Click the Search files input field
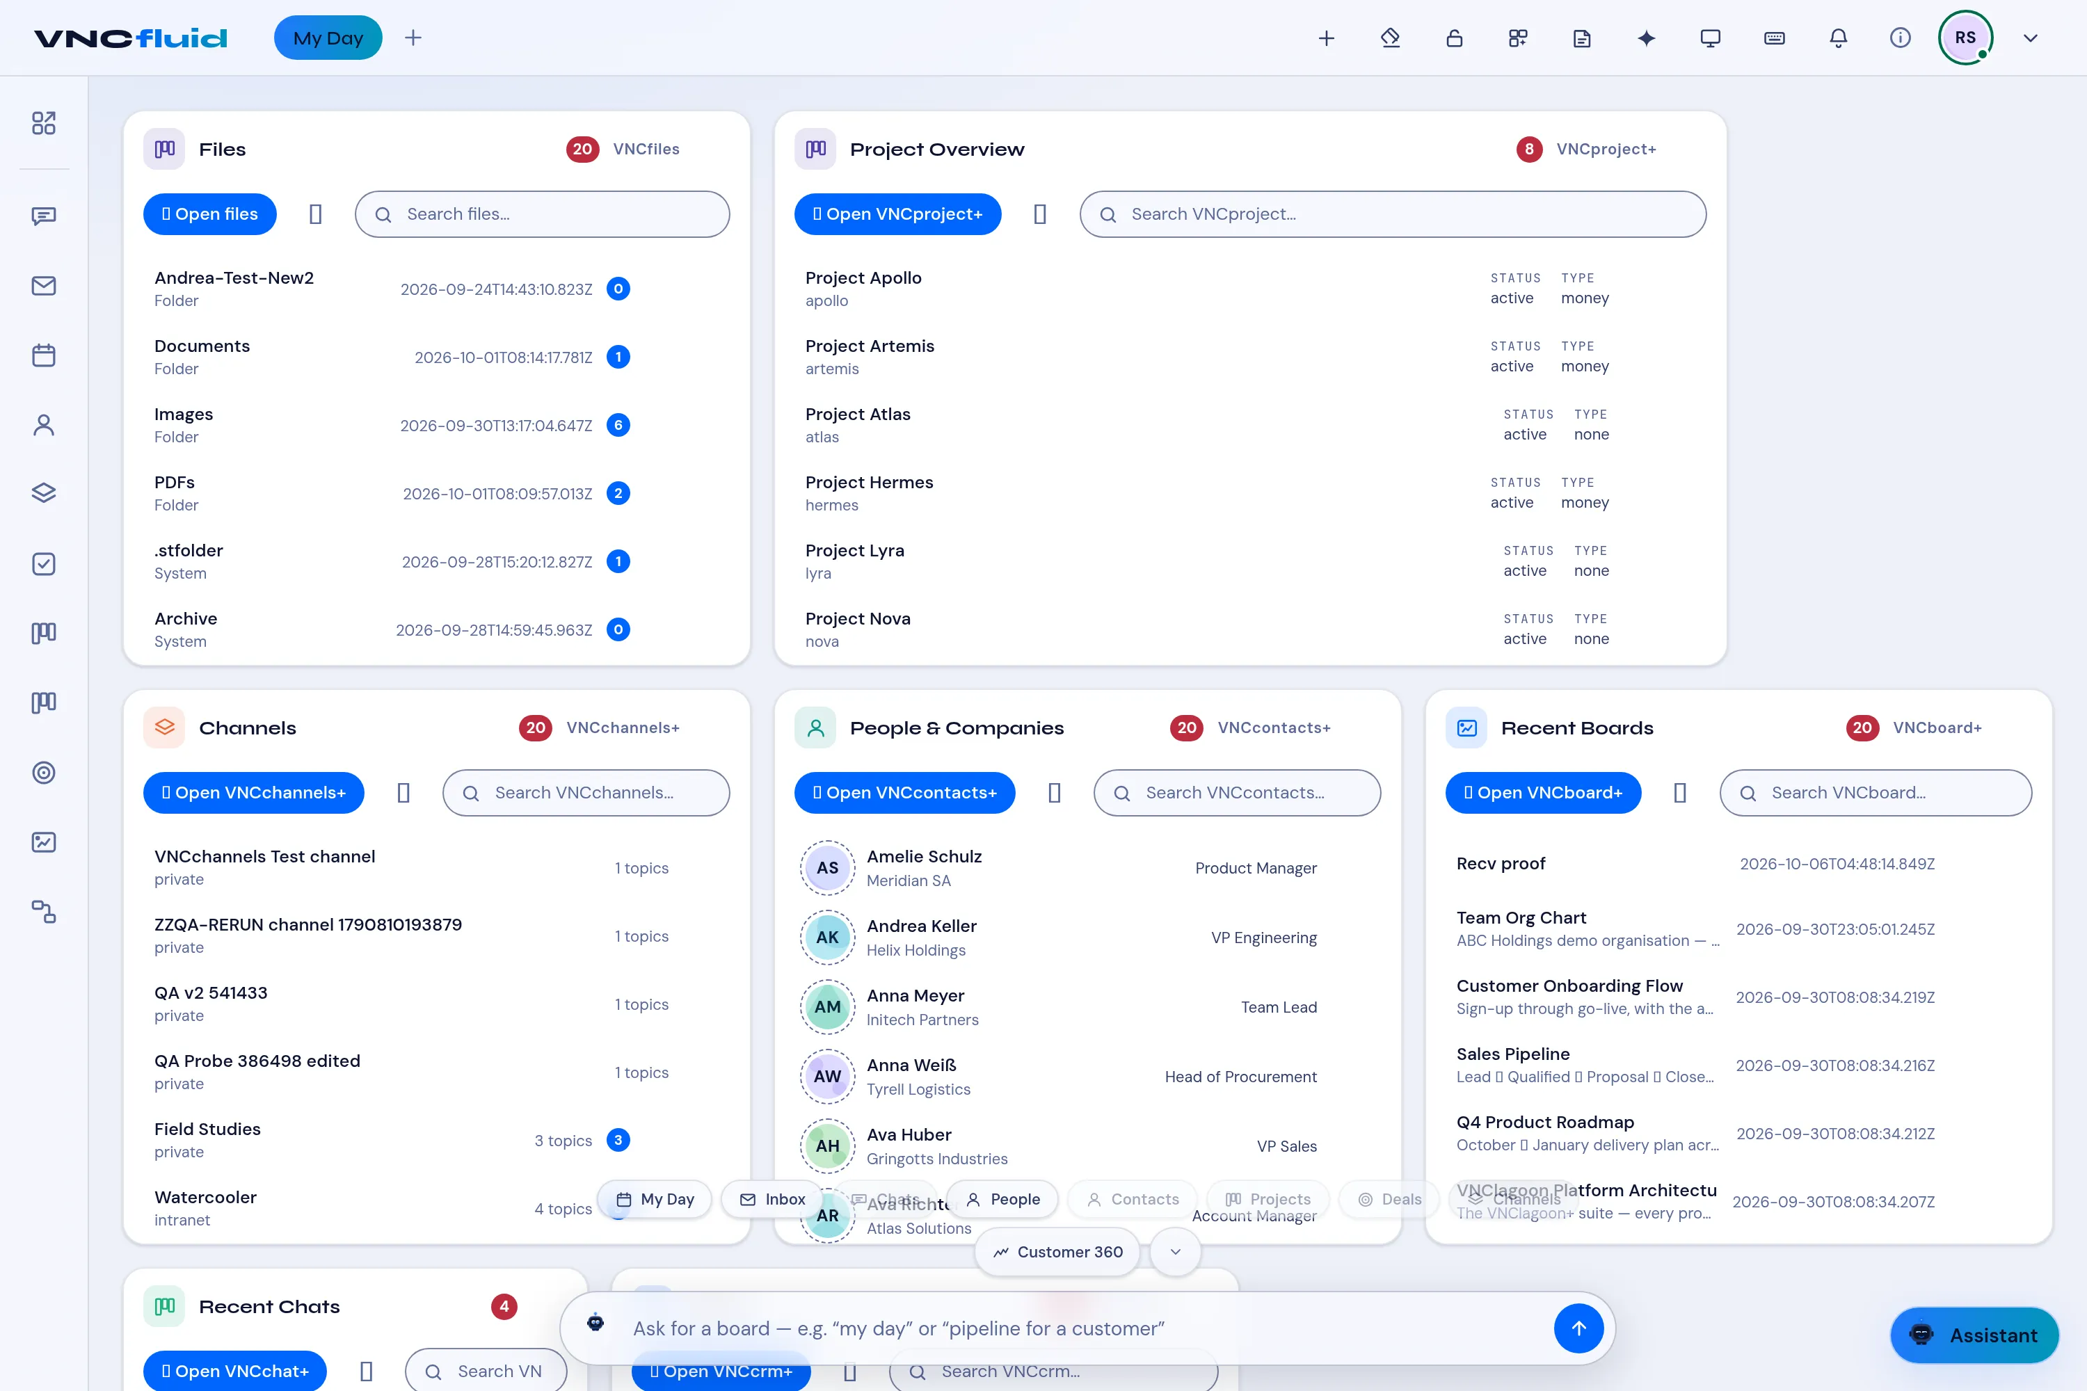The image size is (2087, 1391). pos(542,214)
